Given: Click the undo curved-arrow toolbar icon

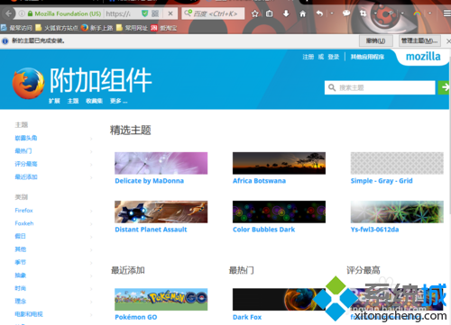Looking at the screenshot, I should tap(319, 14).
